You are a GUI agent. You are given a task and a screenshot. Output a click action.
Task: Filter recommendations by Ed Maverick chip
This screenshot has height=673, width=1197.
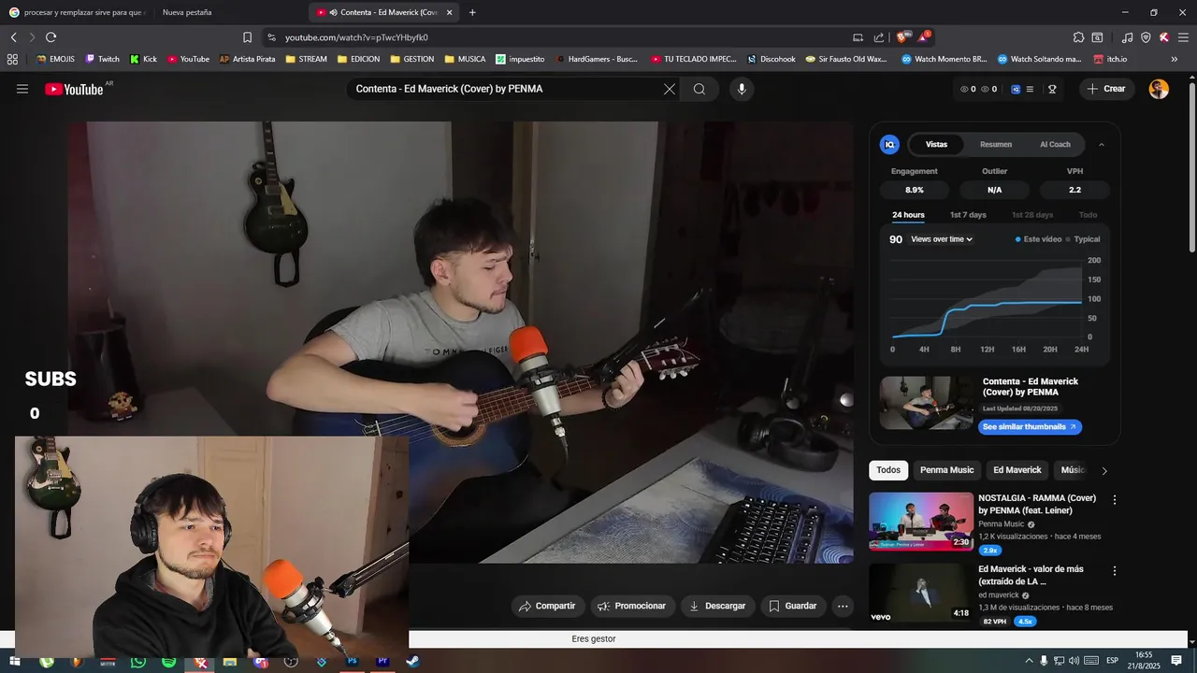pos(1017,470)
